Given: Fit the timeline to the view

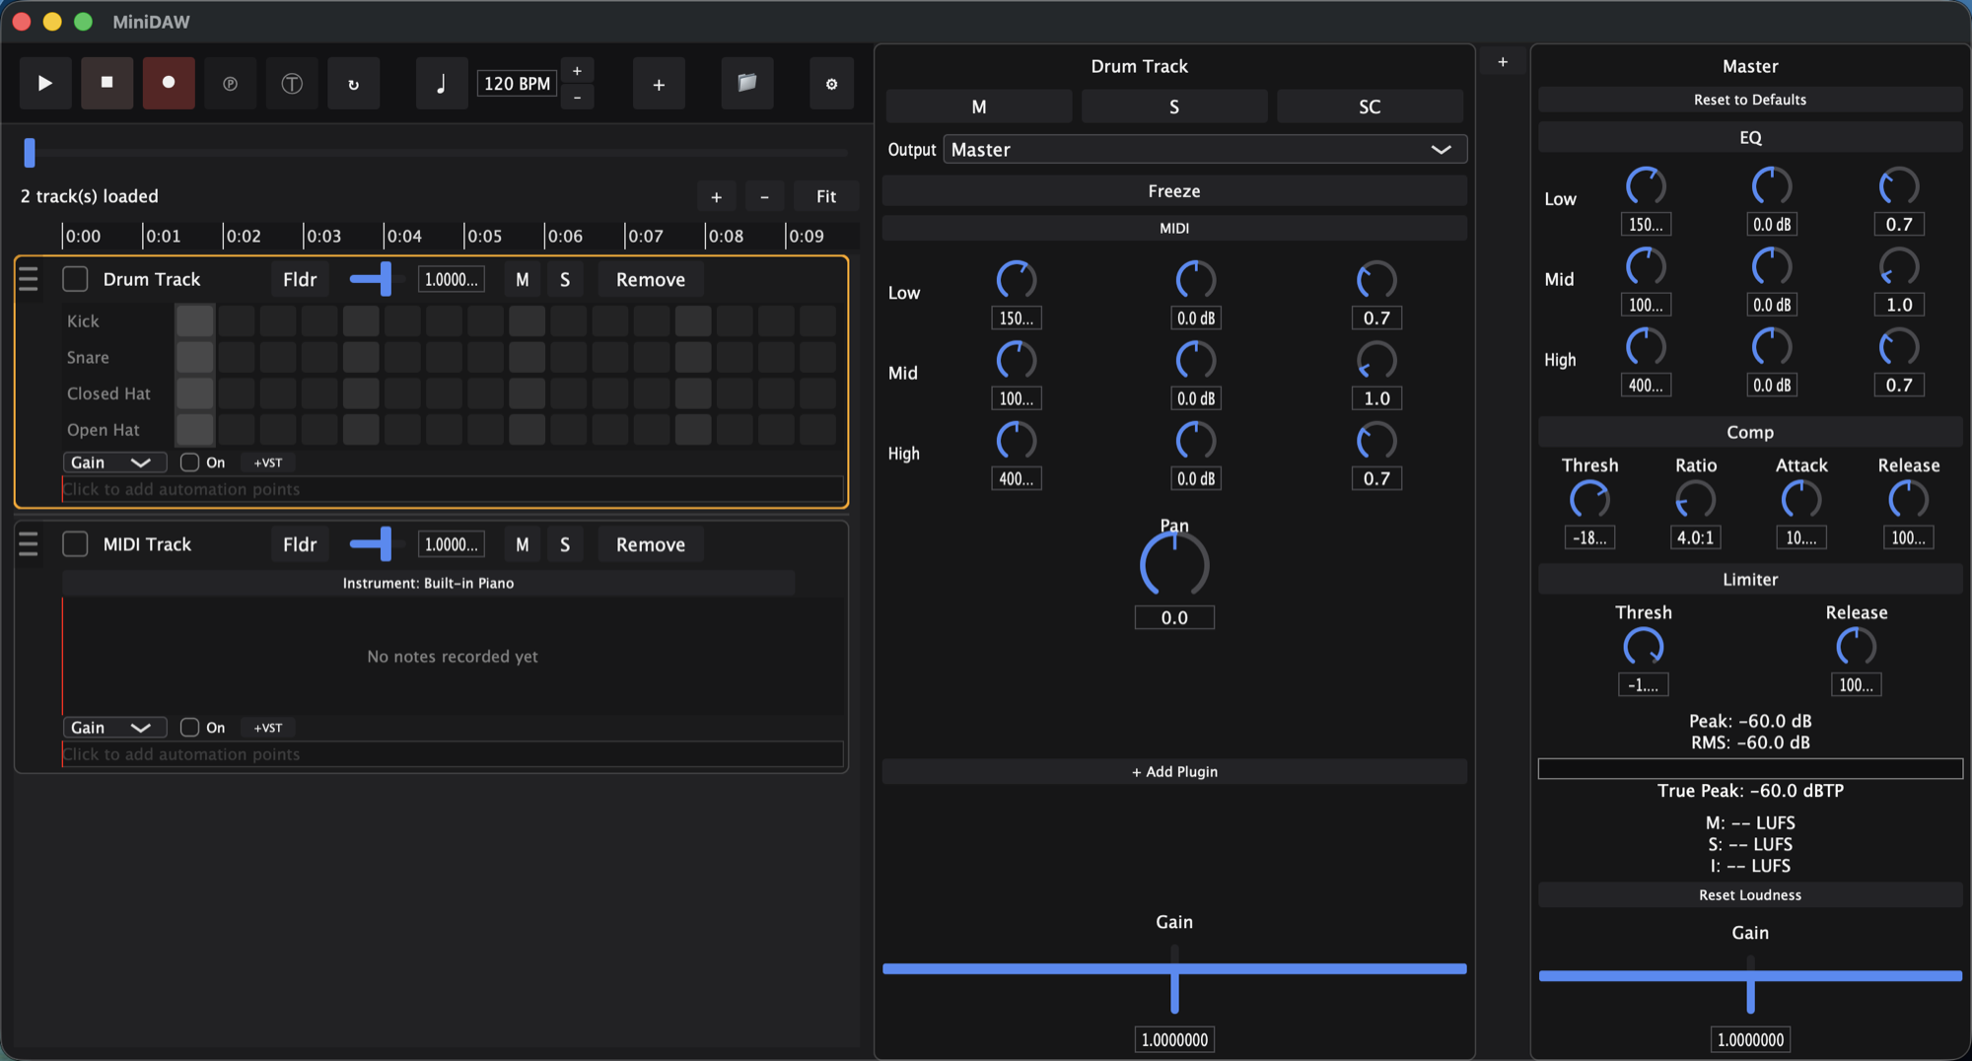Looking at the screenshot, I should [x=826, y=196].
